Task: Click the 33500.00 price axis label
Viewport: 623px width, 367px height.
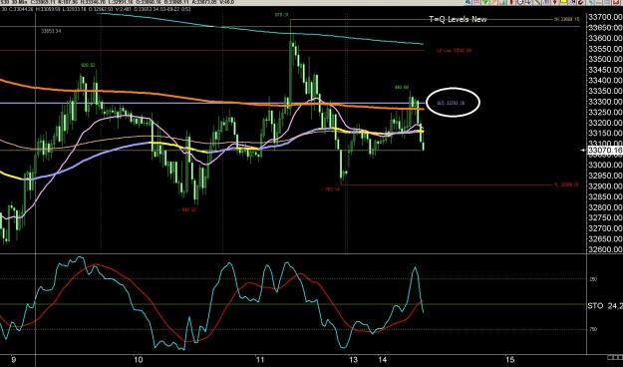Action: pyautogui.click(x=605, y=60)
